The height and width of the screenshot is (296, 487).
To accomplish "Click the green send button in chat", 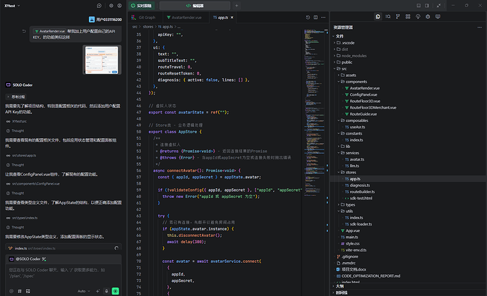I will click(x=116, y=290).
